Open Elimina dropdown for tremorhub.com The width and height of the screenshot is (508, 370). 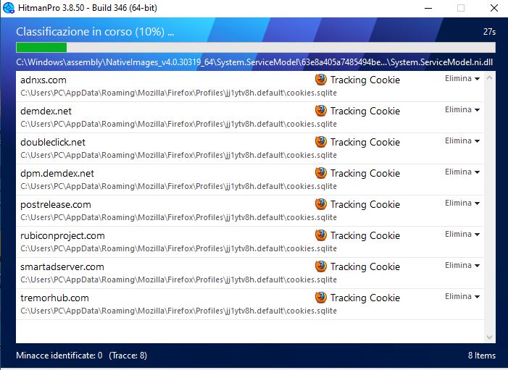click(x=462, y=296)
